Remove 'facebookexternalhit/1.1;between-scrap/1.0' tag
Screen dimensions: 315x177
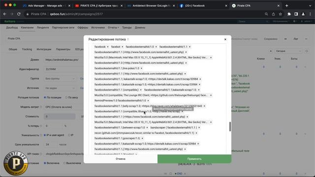[x=147, y=128]
